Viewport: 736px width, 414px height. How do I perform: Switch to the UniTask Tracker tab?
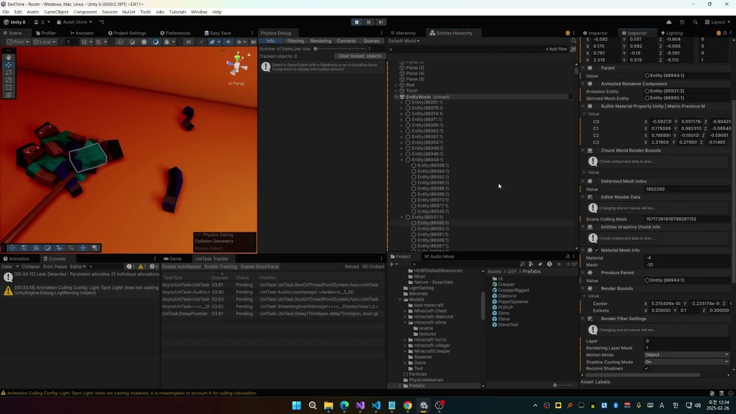pyautogui.click(x=212, y=259)
